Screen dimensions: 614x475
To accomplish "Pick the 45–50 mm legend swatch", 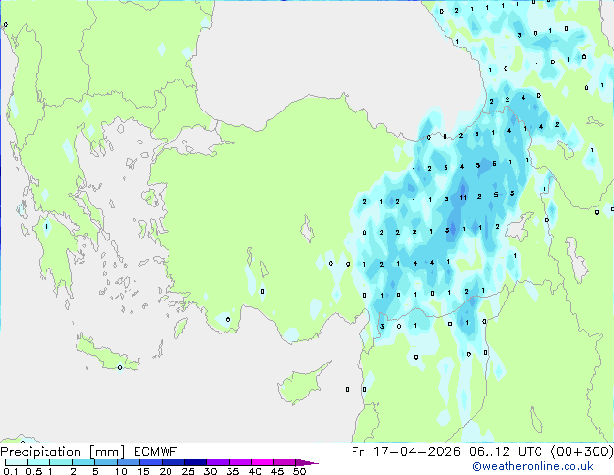I will point(285,462).
